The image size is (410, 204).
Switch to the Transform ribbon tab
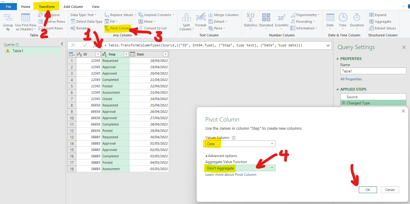tap(47, 7)
